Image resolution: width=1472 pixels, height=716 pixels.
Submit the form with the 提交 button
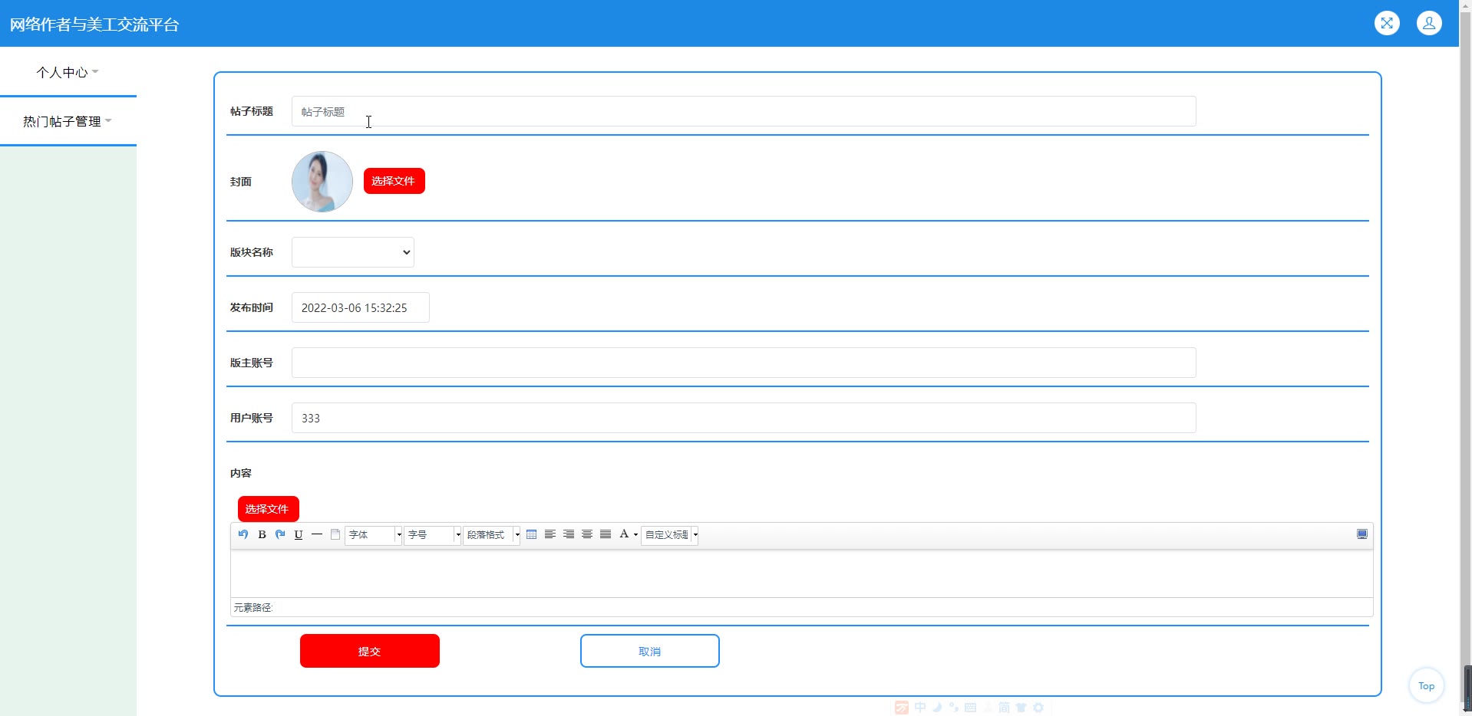click(370, 651)
